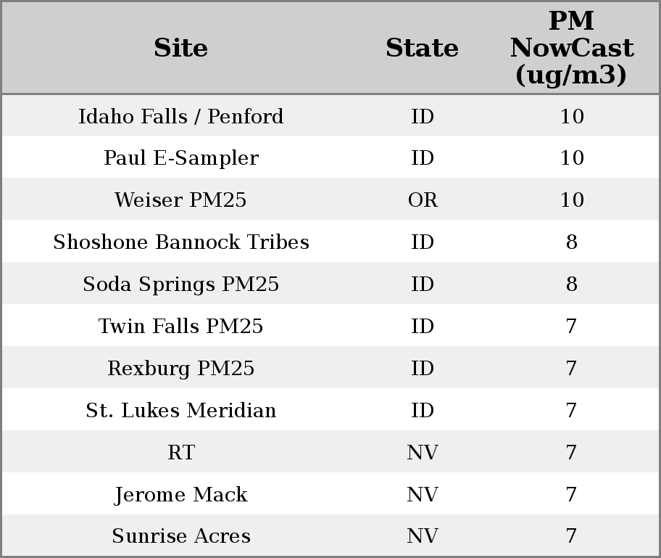Screen dimensions: 661x558
Task: Click the OR state cell for Weiser
Action: point(423,200)
